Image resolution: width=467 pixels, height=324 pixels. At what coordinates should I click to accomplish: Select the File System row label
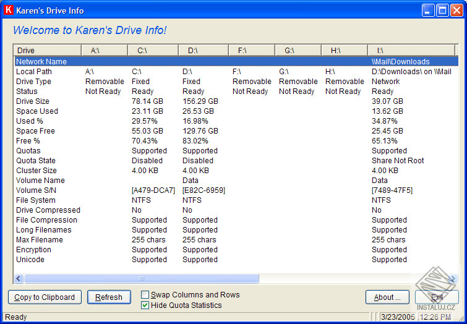[36, 200]
